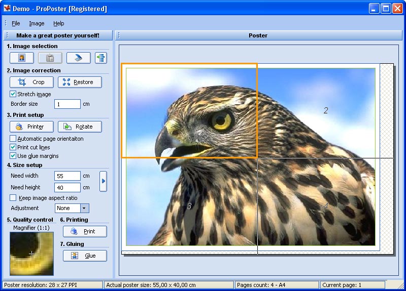Toggle the Stretch image checkbox
This screenshot has width=406, height=291.
pos(13,94)
